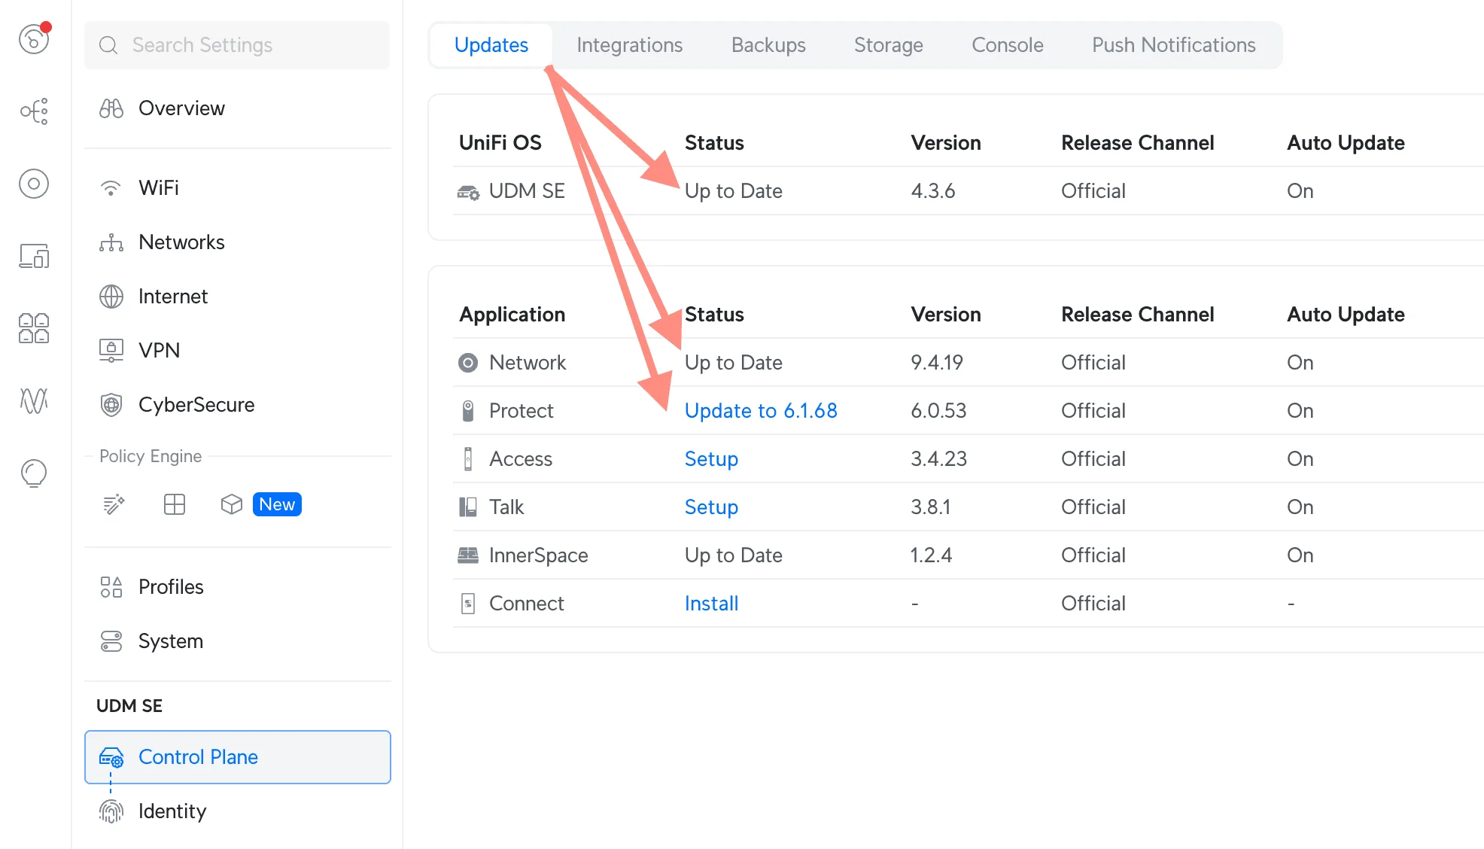This screenshot has height=849, width=1484.
Task: Open the boxed Policy Engine icon with New badge
Action: (231, 504)
